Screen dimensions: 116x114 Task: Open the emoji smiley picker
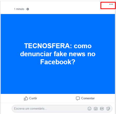(x=89, y=109)
